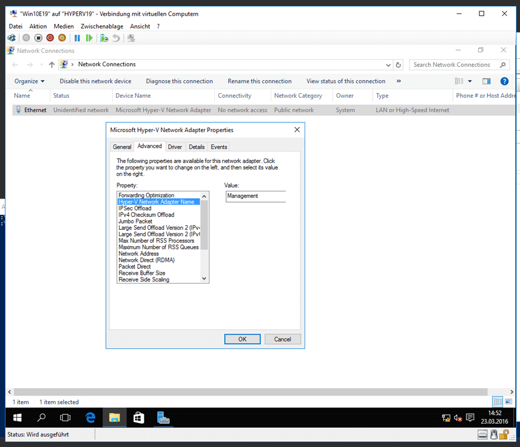Switch to large icons view in status bar

pyautogui.click(x=509, y=402)
